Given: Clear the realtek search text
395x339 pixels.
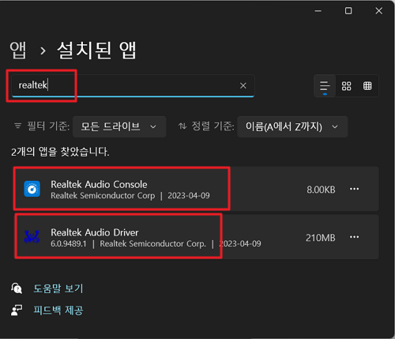Looking at the screenshot, I should tap(243, 85).
